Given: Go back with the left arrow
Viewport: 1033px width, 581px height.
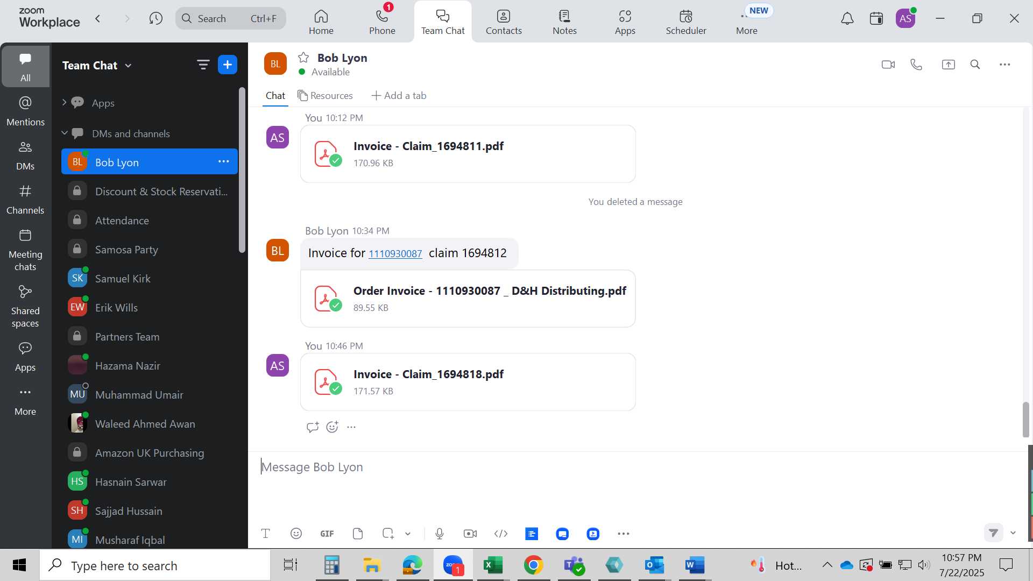Looking at the screenshot, I should [98, 19].
